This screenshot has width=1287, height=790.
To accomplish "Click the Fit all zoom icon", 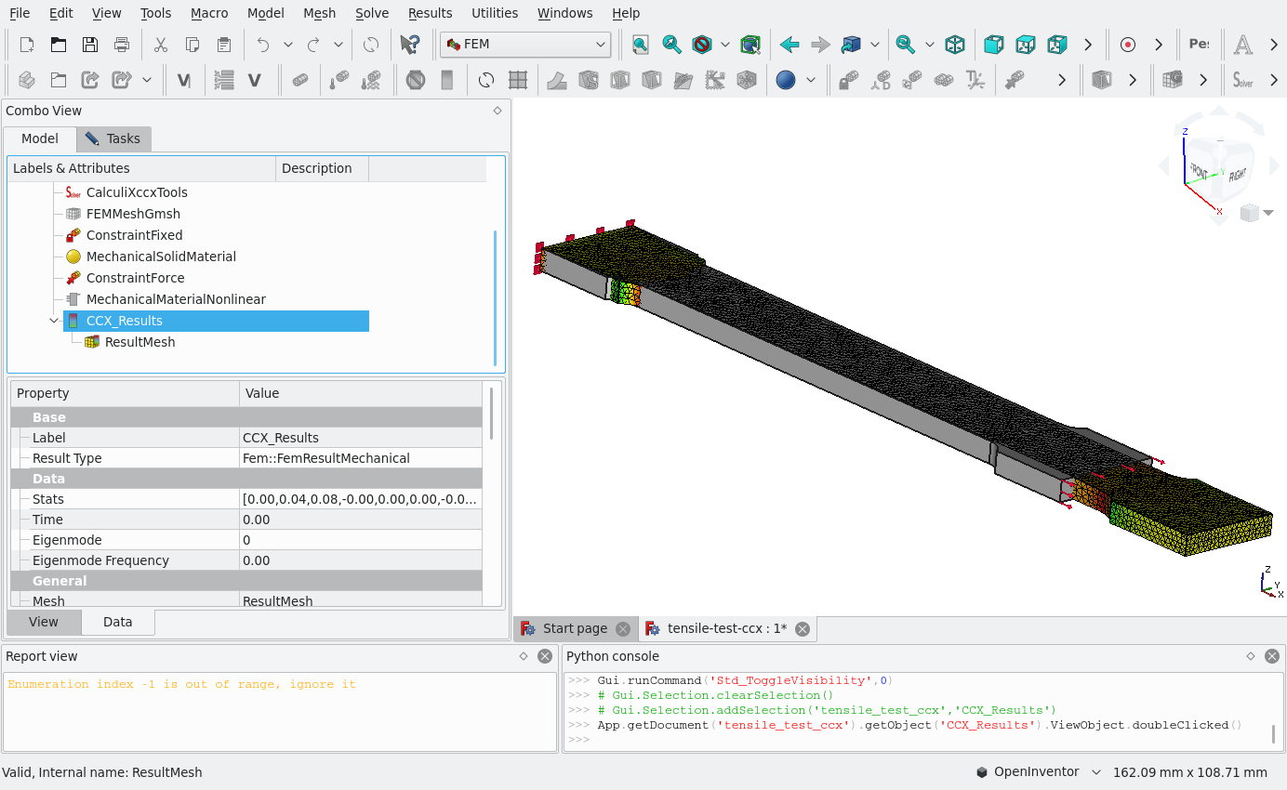I will [640, 44].
